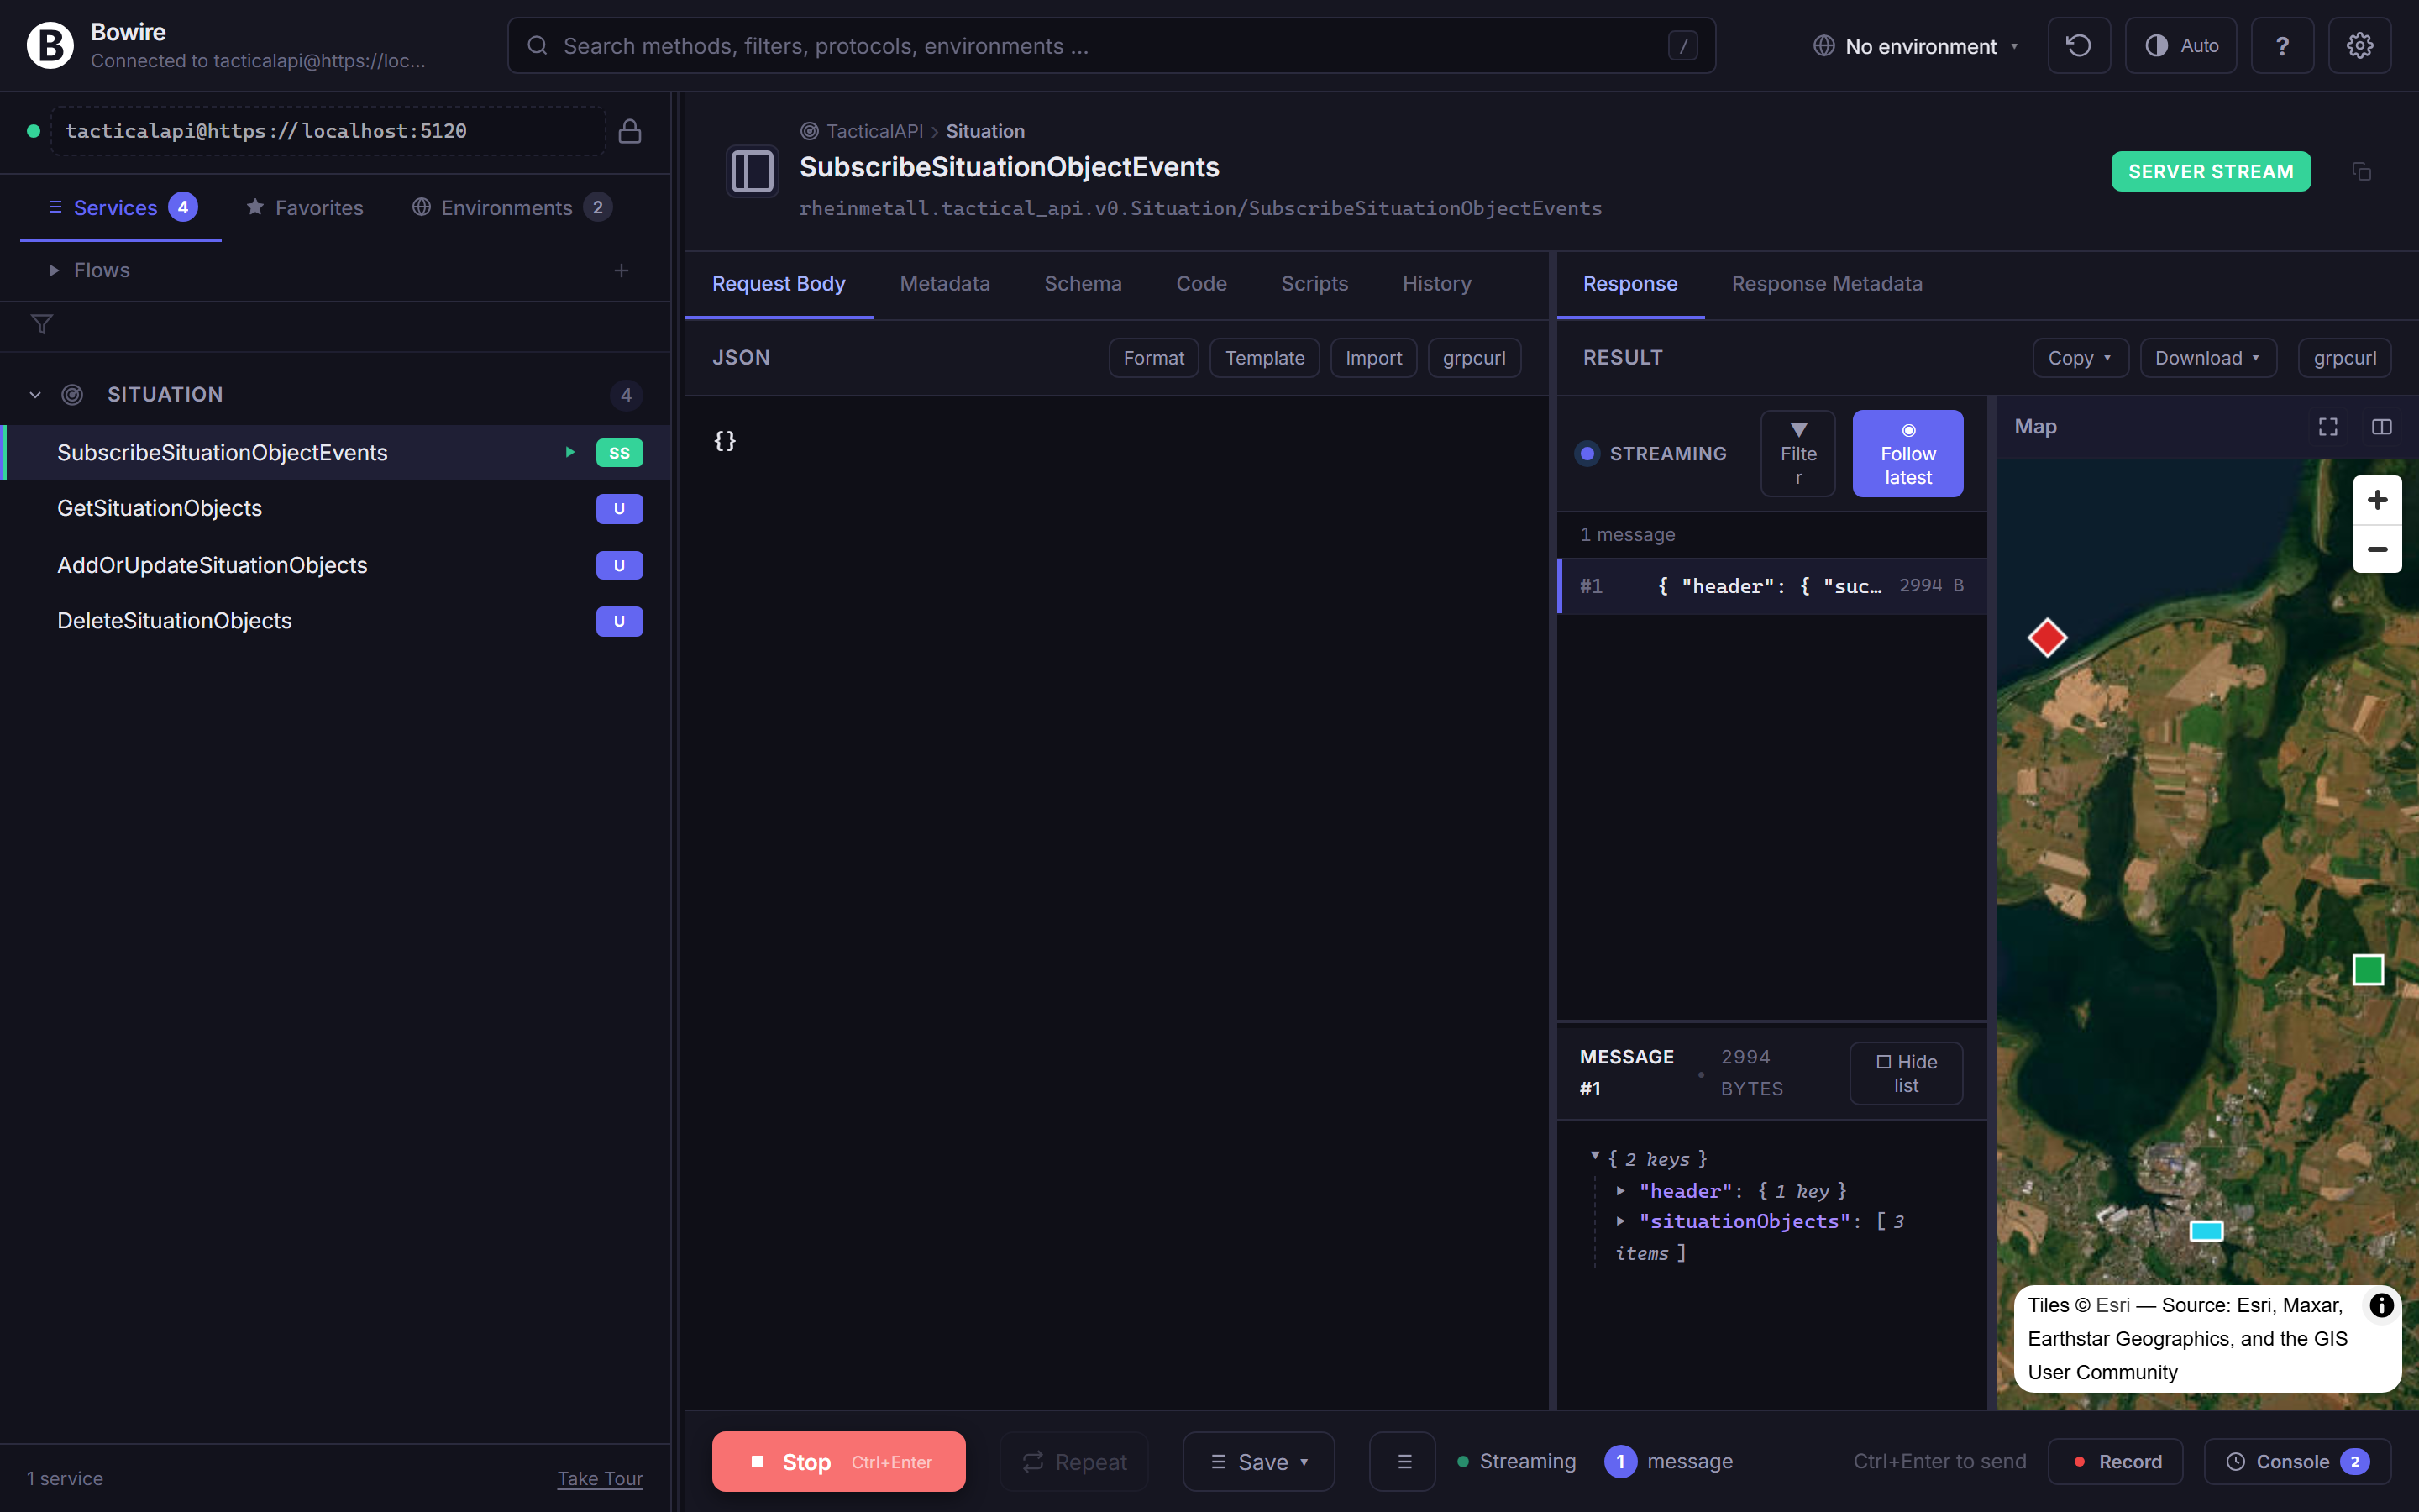Click the grpcurl button in the Result header

click(x=2344, y=358)
